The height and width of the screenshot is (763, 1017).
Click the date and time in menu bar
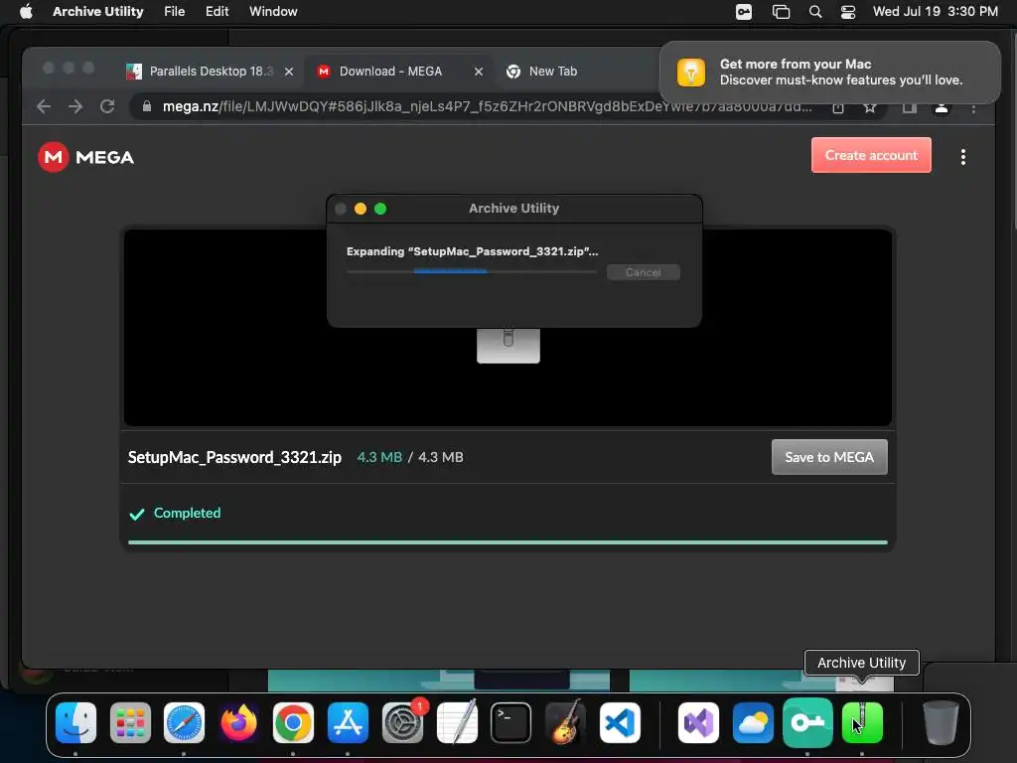936,12
